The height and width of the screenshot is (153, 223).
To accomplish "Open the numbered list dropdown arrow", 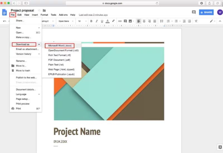I will coord(172,21).
